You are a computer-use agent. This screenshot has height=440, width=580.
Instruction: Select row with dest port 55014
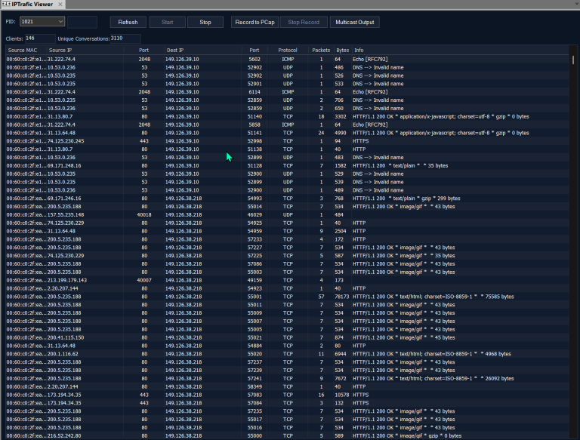(287, 207)
